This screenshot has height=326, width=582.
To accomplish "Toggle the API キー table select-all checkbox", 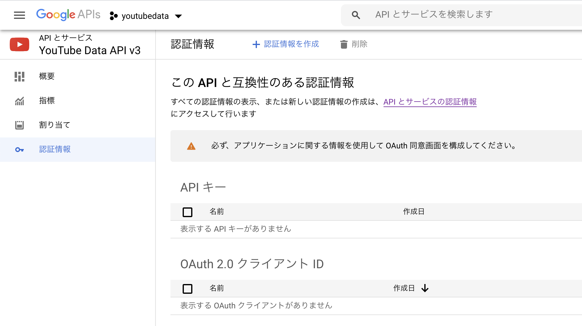I will (188, 212).
